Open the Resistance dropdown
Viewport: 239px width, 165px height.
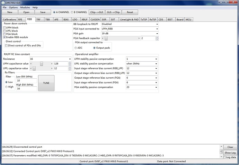coord(51,59)
